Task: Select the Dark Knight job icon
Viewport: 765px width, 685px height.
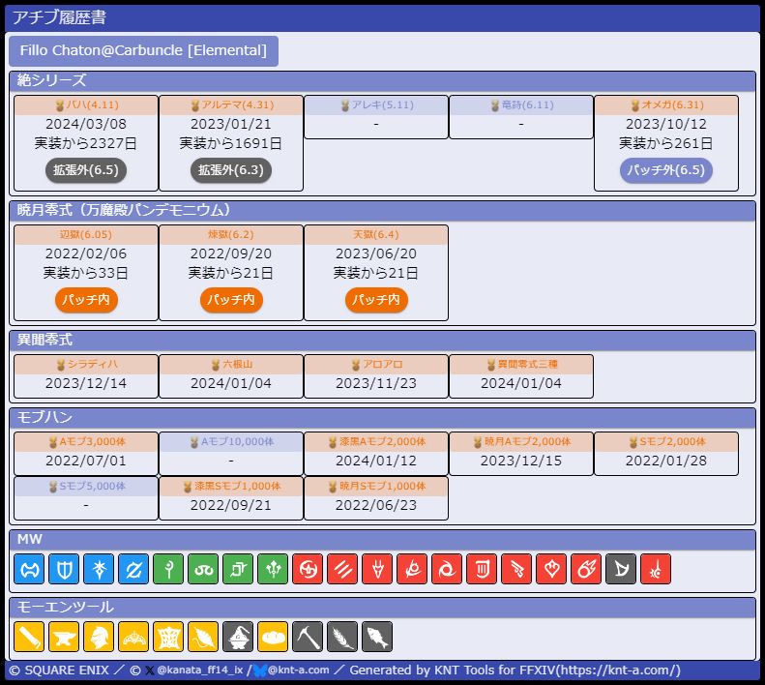Action: coord(99,569)
